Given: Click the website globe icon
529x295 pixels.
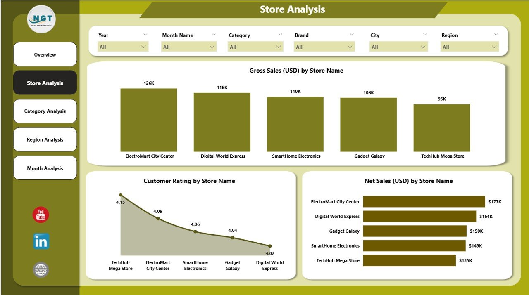Looking at the screenshot, I should coord(41,270).
